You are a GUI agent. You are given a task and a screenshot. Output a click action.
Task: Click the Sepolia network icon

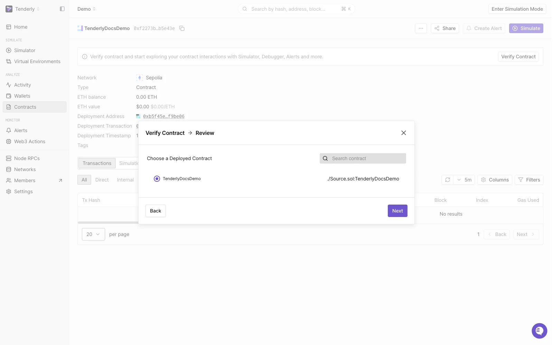pyautogui.click(x=140, y=78)
